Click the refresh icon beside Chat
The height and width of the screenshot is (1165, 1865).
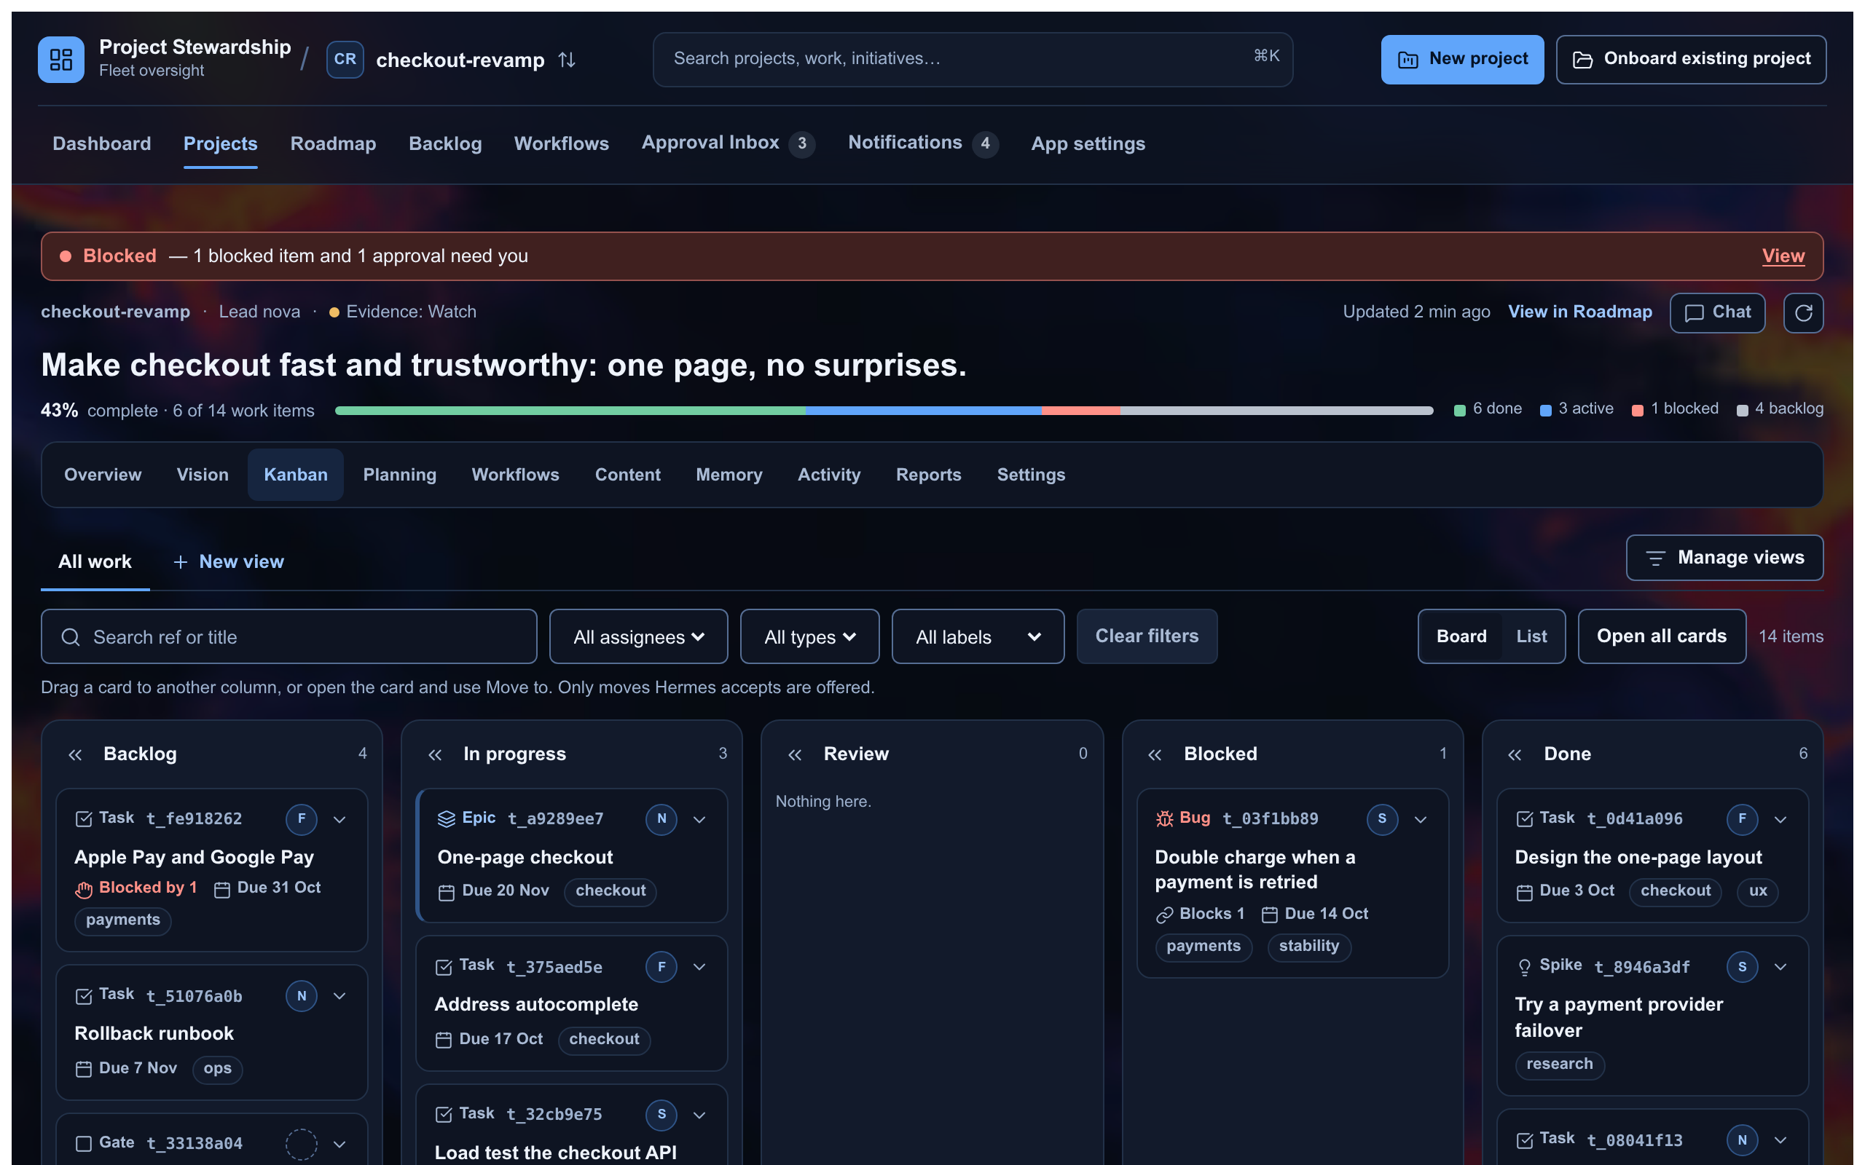pos(1802,312)
